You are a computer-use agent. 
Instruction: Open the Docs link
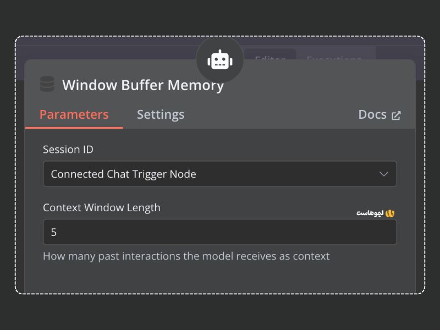click(x=372, y=114)
